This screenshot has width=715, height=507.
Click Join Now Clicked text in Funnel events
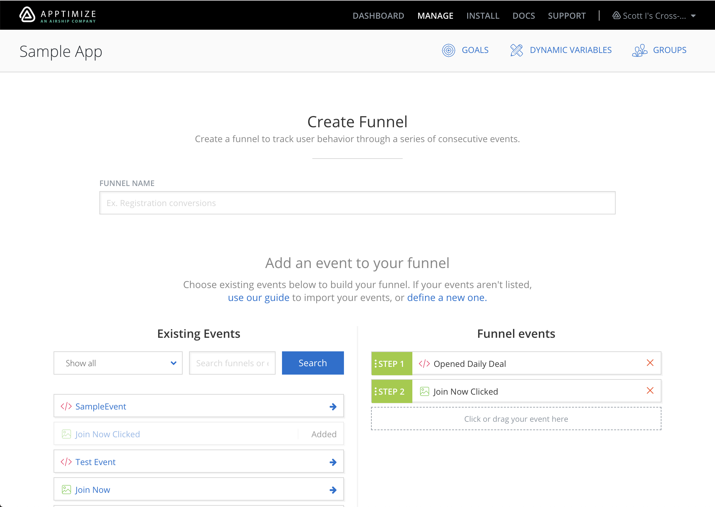(466, 392)
